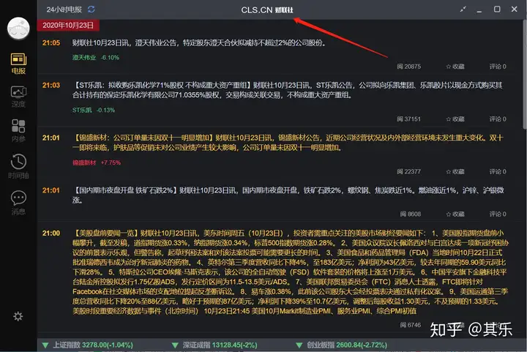Screen dimensions: 527x352
Task: Open the ST乐凯 -0.13% stock tag
Action: pos(94,111)
